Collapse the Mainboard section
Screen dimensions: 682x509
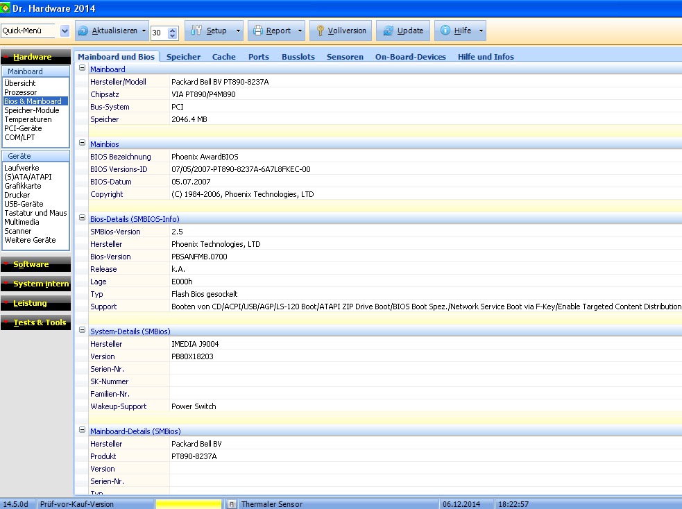[82, 68]
